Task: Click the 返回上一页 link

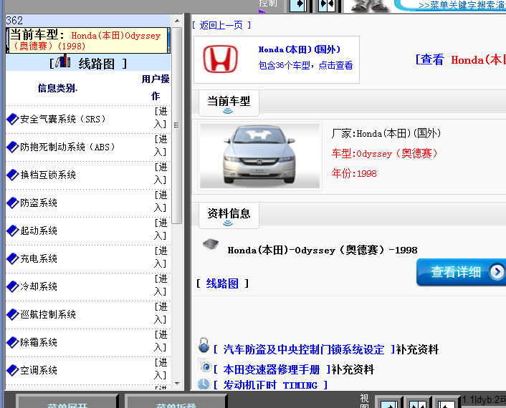Action: pos(221,25)
